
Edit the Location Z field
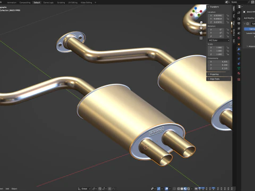216,22
